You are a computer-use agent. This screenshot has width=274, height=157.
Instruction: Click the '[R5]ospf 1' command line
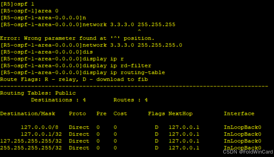click(17, 4)
